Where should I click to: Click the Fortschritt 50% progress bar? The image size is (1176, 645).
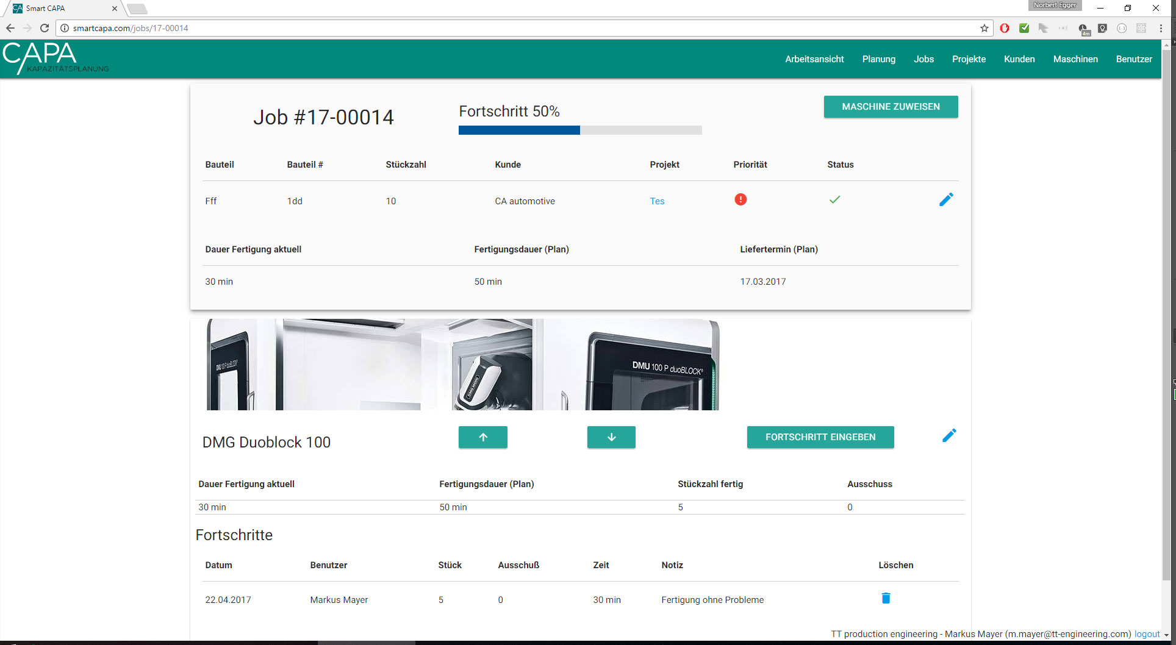(580, 130)
